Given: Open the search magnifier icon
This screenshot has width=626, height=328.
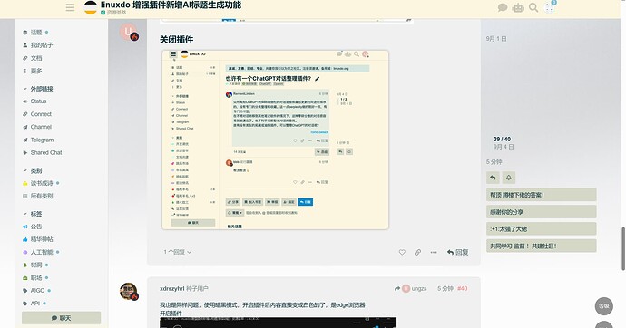Looking at the screenshot, I should pos(533,7).
